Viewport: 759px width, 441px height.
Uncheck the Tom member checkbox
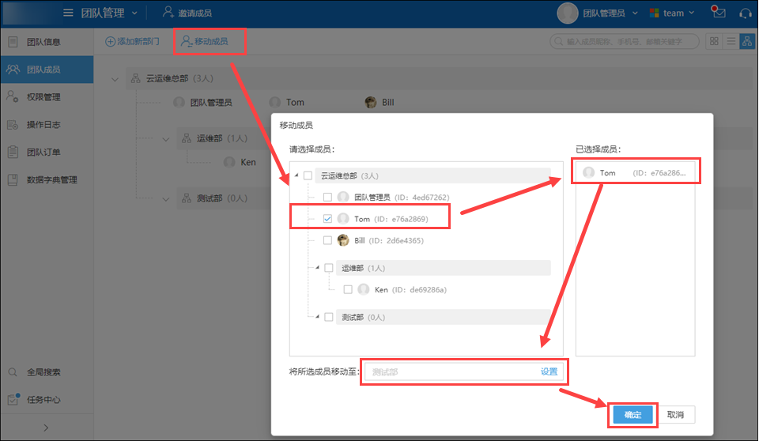click(x=328, y=219)
